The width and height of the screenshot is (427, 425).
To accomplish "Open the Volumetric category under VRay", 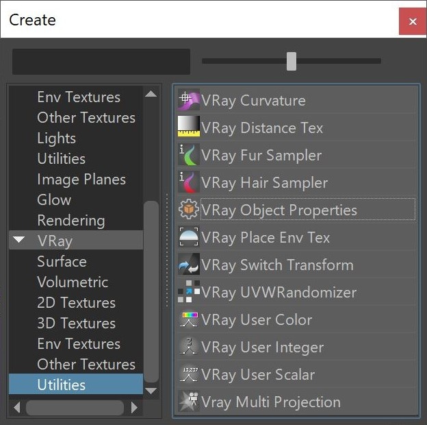I will [73, 282].
